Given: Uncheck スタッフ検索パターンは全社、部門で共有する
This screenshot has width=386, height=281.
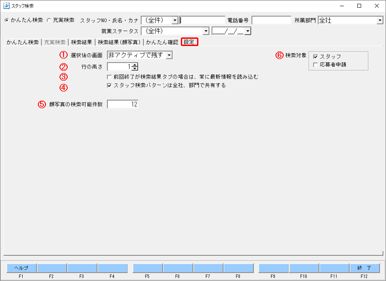Looking at the screenshot, I should tap(109, 86).
